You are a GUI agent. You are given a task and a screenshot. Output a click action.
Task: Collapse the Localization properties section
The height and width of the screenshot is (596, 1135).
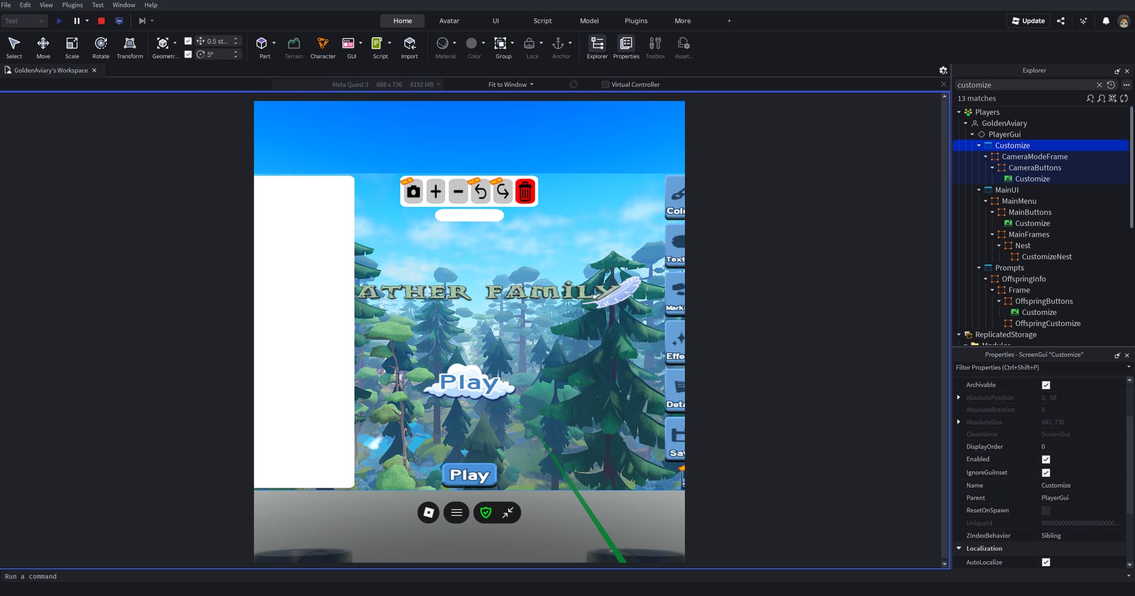click(959, 548)
